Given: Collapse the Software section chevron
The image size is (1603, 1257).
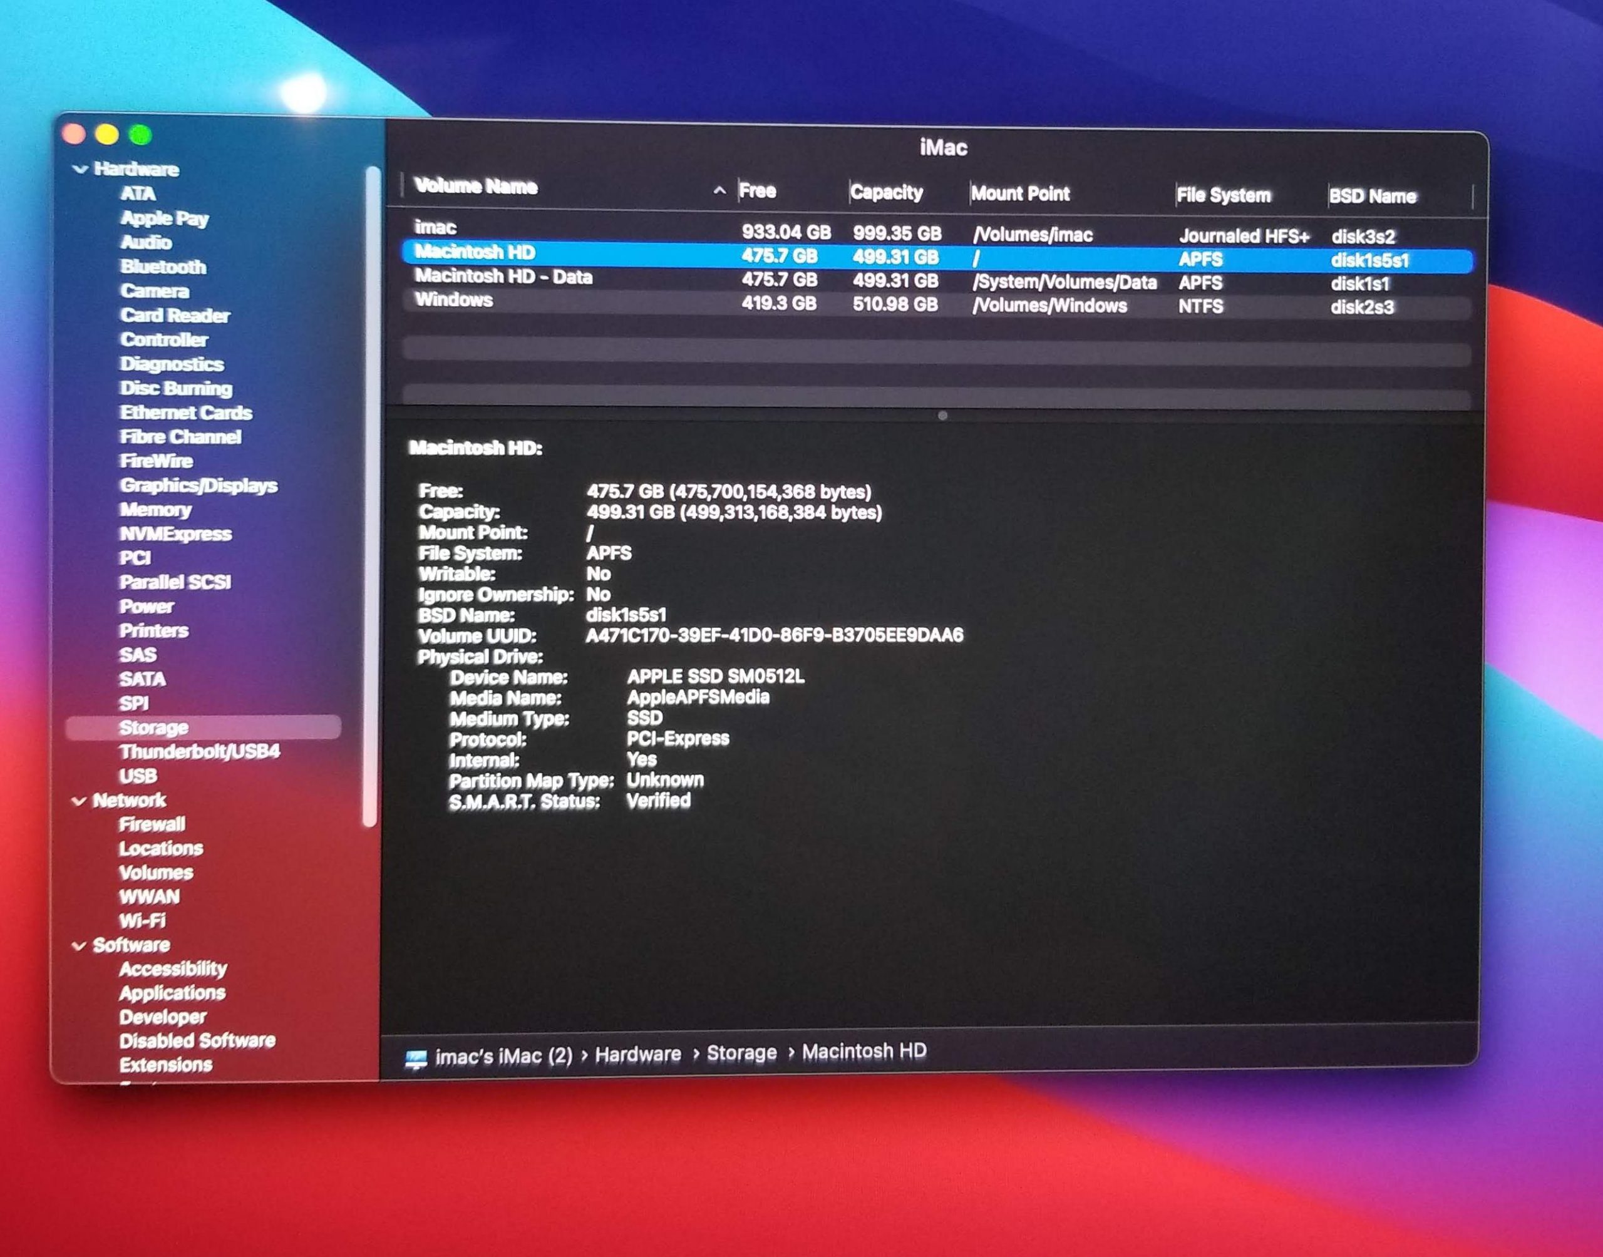Looking at the screenshot, I should (x=79, y=946).
